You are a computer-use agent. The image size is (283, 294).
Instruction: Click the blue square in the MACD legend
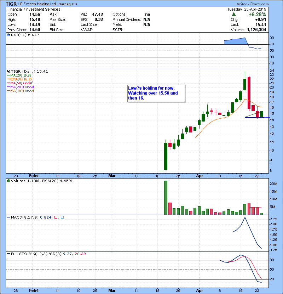pyautogui.click(x=62, y=217)
